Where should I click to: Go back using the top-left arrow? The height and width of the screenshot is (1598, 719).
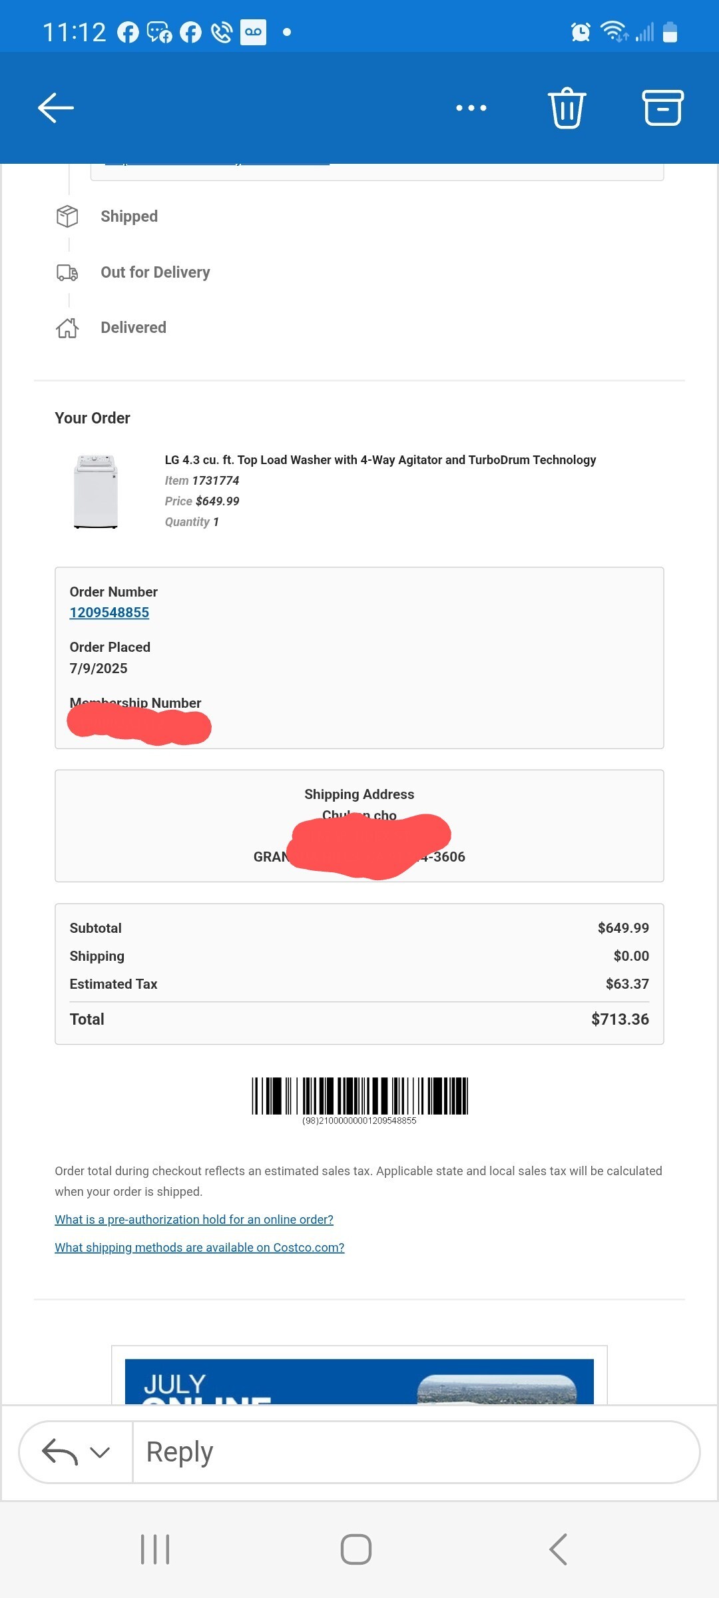click(x=56, y=108)
